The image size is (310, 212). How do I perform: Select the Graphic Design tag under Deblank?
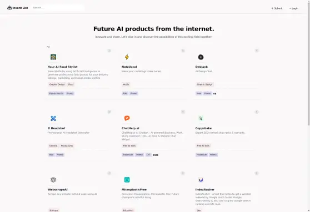(x=204, y=84)
